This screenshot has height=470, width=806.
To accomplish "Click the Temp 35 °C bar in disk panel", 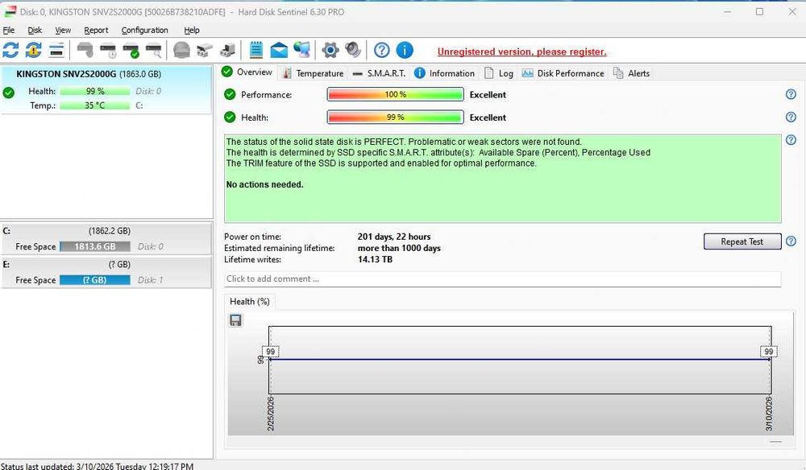I will [94, 105].
